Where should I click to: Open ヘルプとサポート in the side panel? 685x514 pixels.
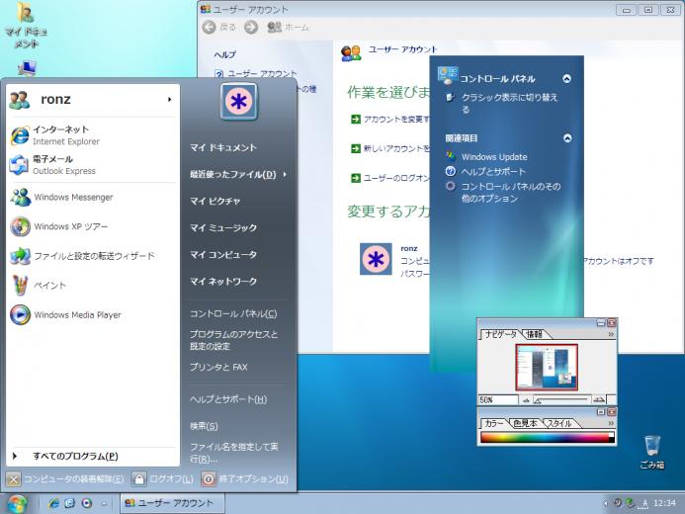pos(493,172)
